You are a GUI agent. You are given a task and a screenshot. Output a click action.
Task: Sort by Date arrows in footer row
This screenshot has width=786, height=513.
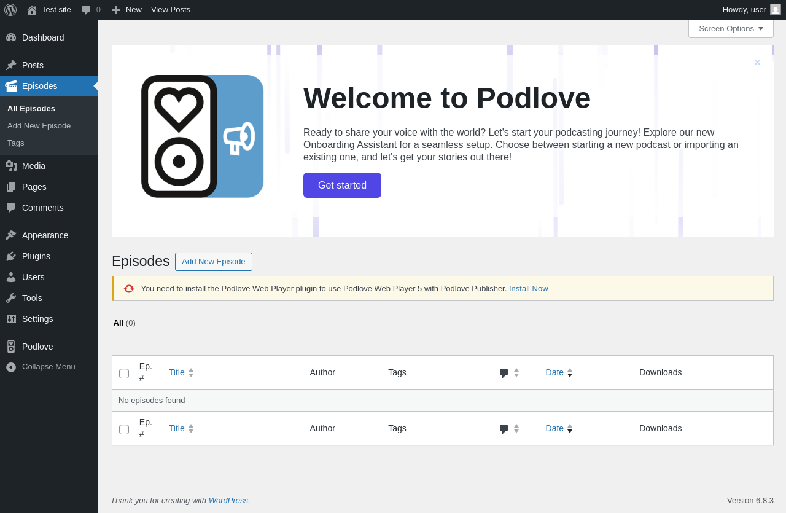(x=570, y=428)
